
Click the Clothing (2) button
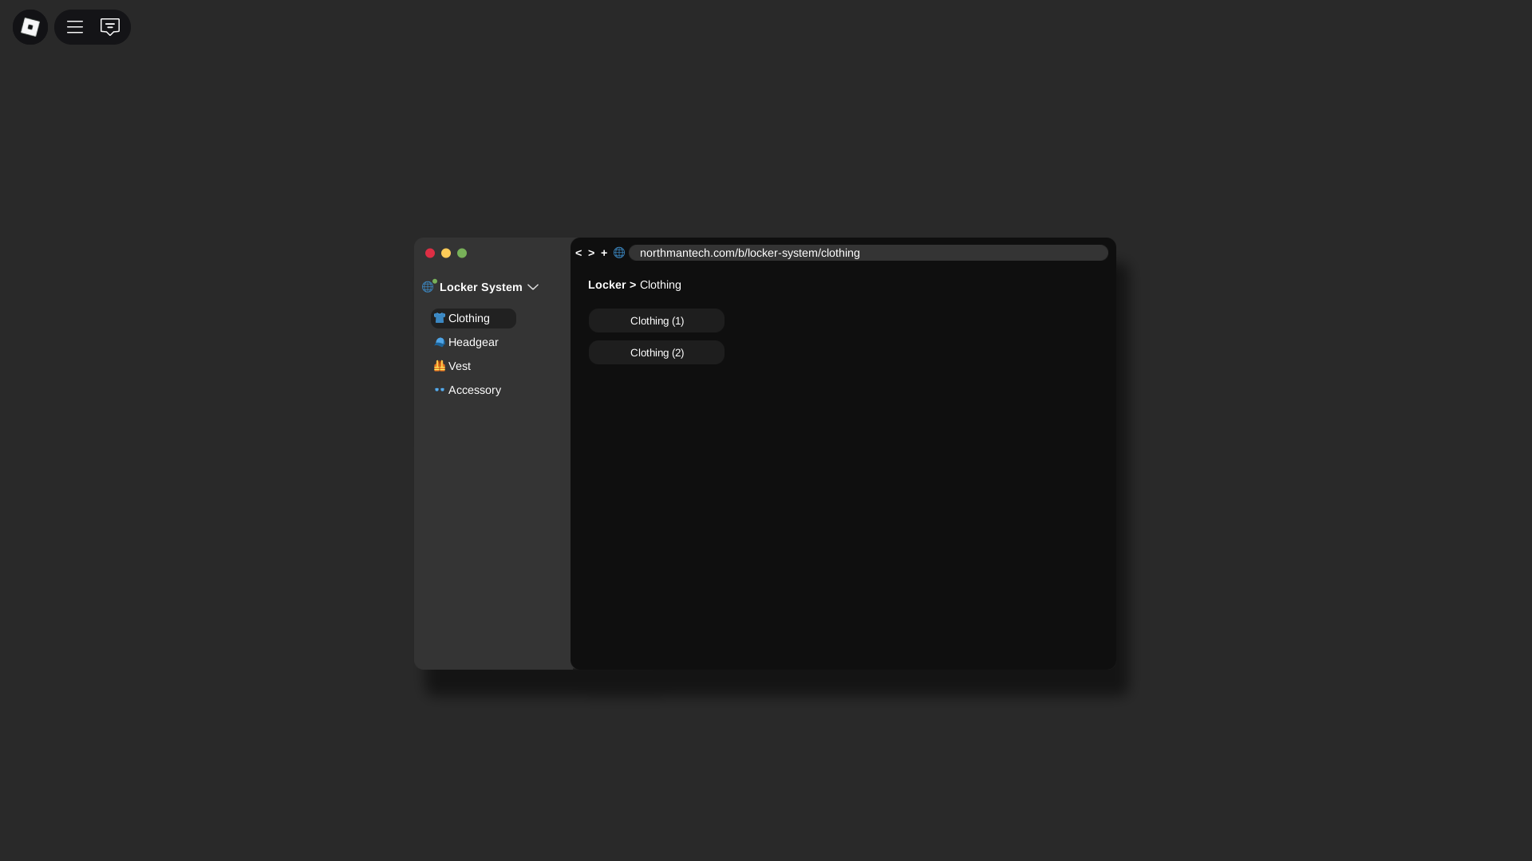[656, 352]
